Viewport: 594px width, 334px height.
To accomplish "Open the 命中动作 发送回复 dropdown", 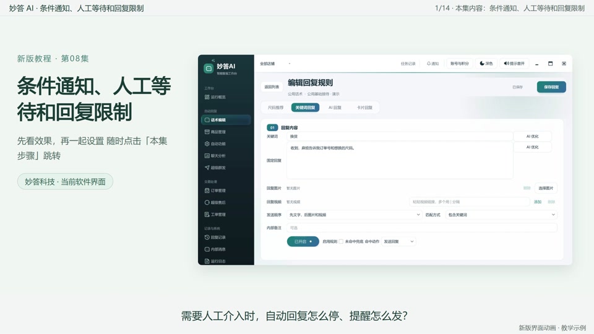I will tap(398, 241).
